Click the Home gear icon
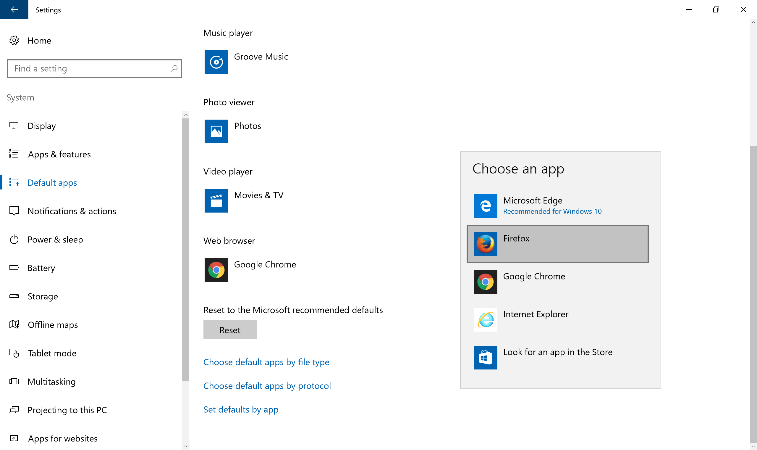Viewport: 757px width, 450px height. [x=14, y=40]
